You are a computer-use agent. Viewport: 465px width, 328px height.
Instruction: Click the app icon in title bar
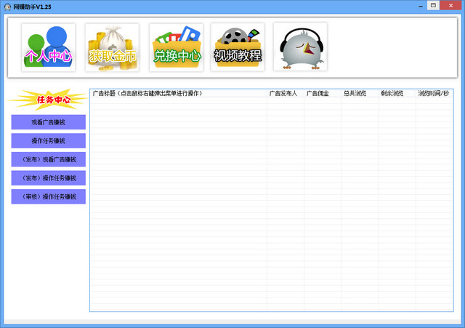coord(7,6)
